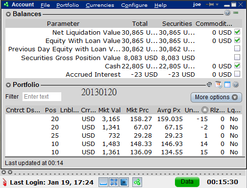The width and height of the screenshot is (247, 188).
Task: Open the File menu
Action: point(45,5)
